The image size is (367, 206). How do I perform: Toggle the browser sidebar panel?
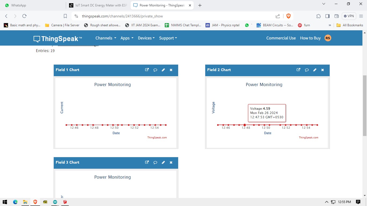pos(327,16)
